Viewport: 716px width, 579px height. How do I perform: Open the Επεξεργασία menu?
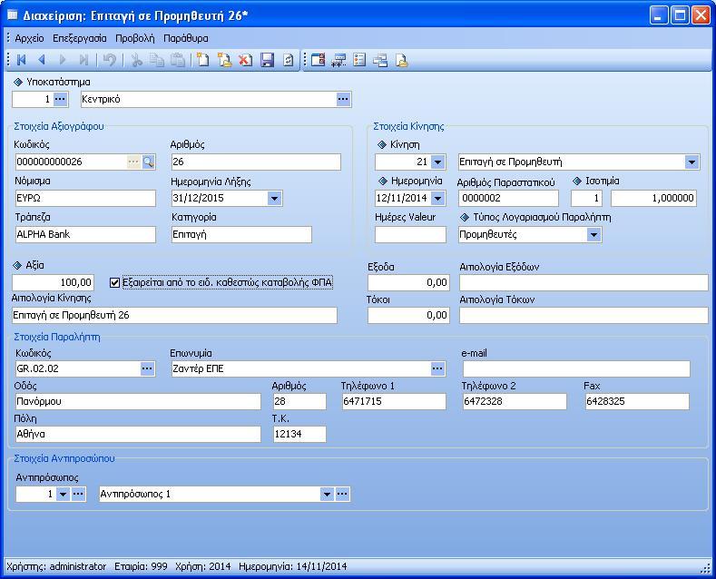tap(80, 38)
